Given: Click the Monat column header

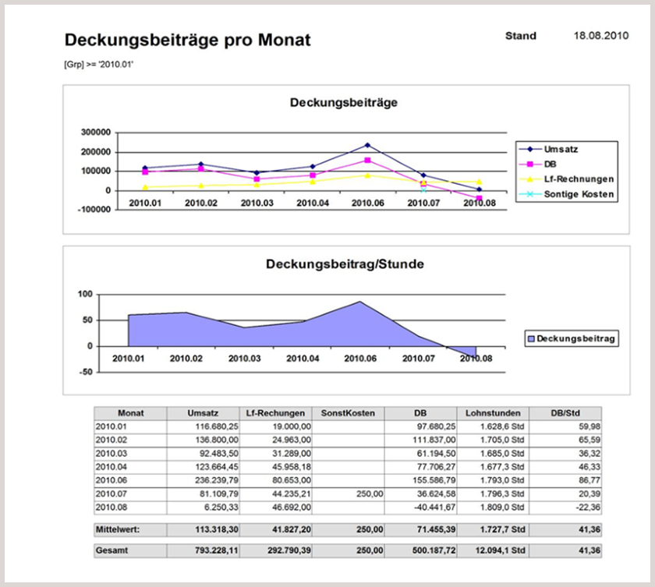Looking at the screenshot, I should [x=130, y=413].
